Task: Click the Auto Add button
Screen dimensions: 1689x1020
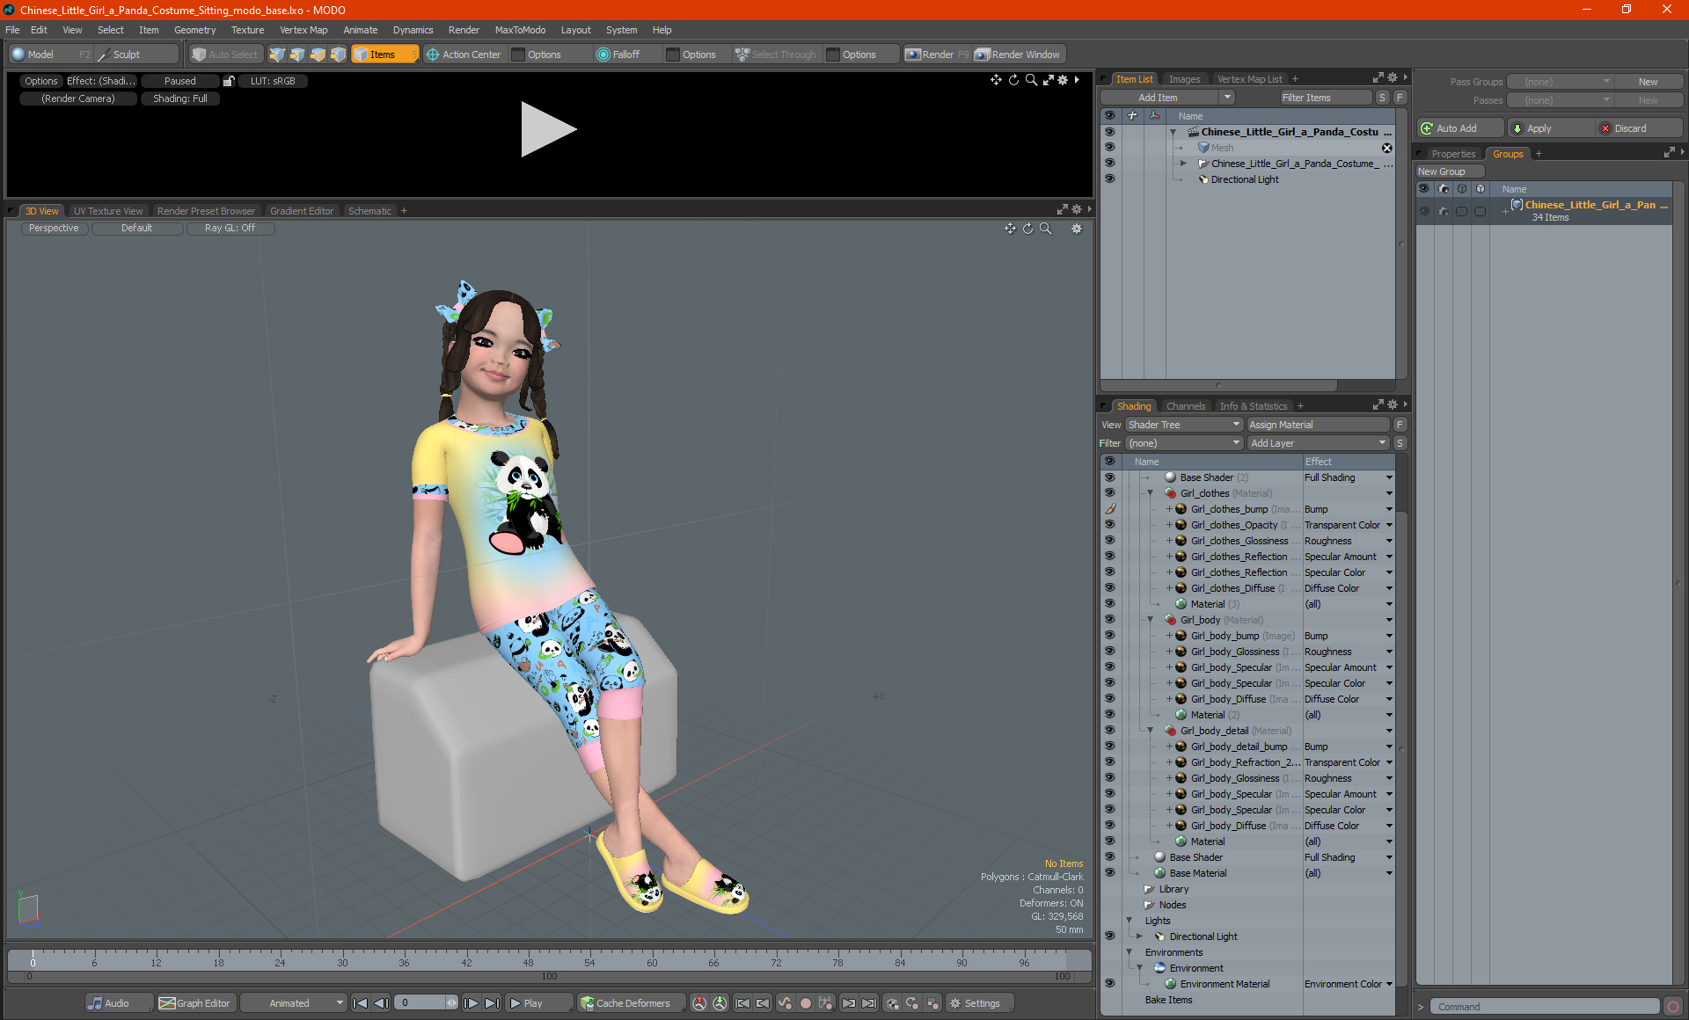Action: coord(1459,128)
